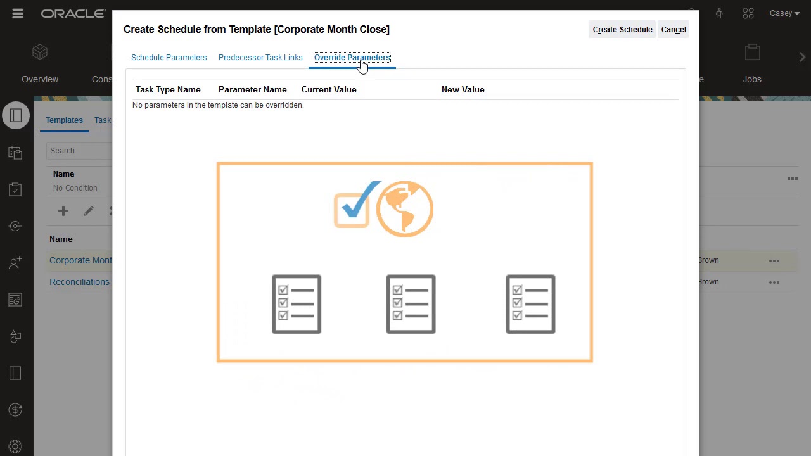The width and height of the screenshot is (811, 456).
Task: Click the Oracle logo
Action: click(73, 13)
